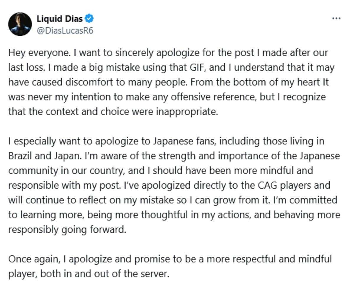Click "responsibly going forward" line
The width and height of the screenshot is (350, 283).
point(67,229)
